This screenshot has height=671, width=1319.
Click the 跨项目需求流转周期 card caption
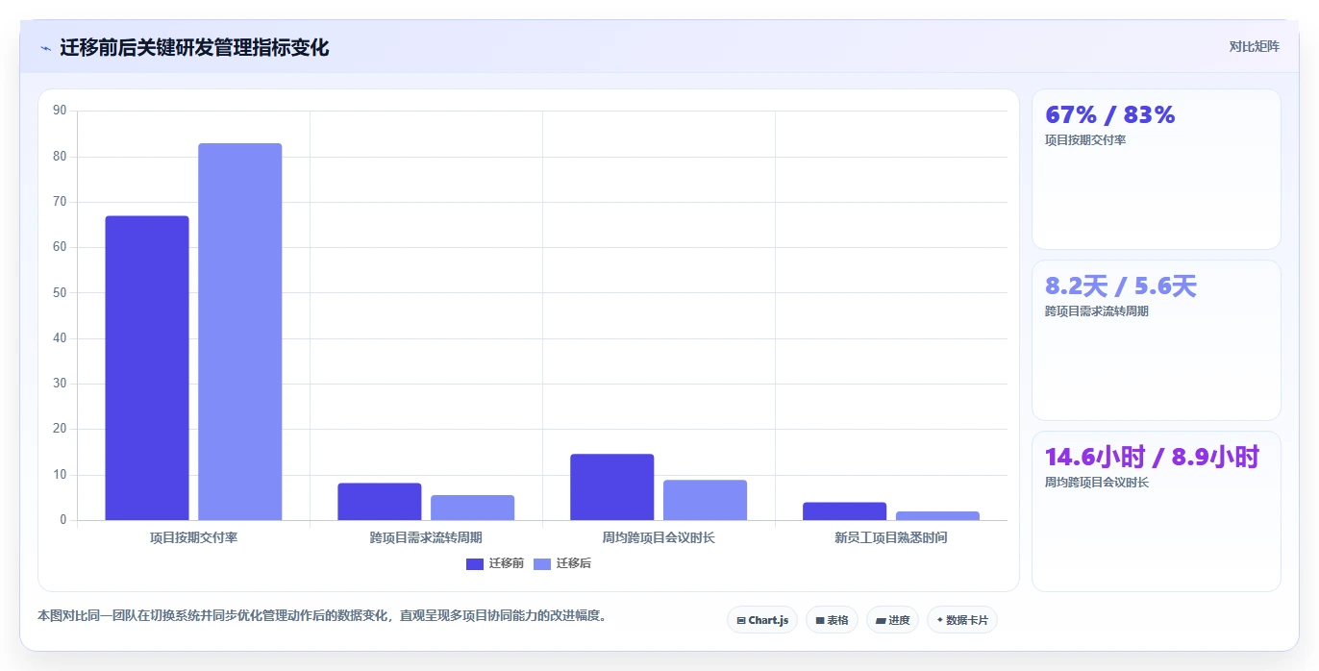click(x=1097, y=311)
